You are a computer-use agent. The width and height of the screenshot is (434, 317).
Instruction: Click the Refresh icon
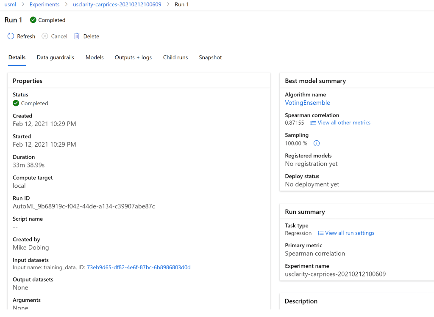click(x=11, y=36)
